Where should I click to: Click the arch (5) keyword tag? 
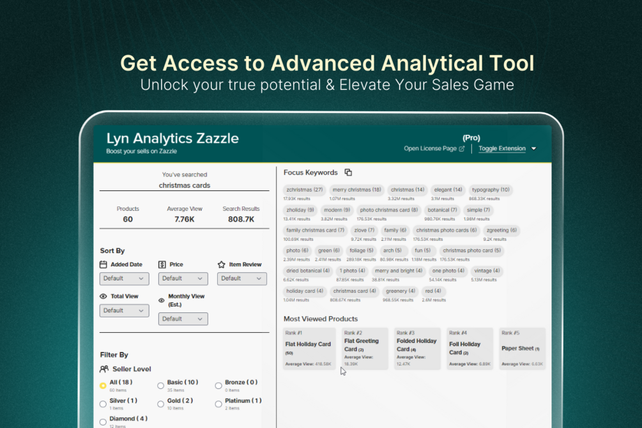tap(392, 250)
